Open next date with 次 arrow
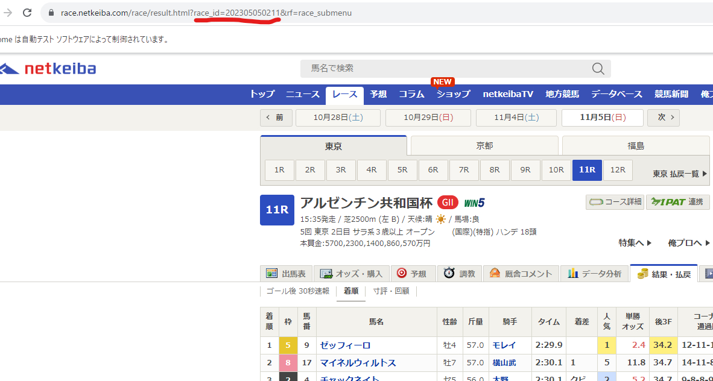The image size is (713, 381). [x=663, y=118]
